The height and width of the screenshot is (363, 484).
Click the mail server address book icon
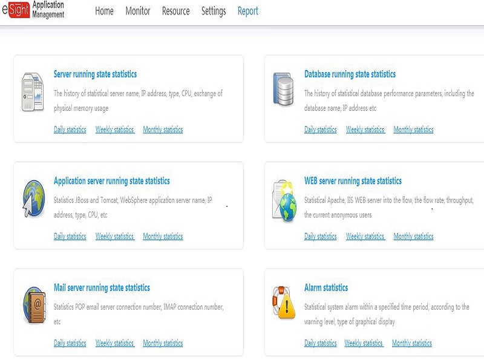click(x=34, y=306)
